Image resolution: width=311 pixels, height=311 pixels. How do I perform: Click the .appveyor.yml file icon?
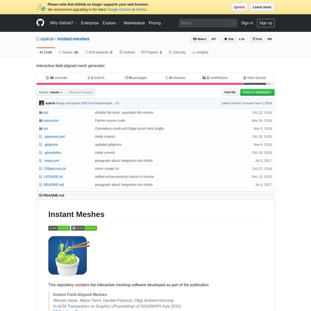(40, 137)
